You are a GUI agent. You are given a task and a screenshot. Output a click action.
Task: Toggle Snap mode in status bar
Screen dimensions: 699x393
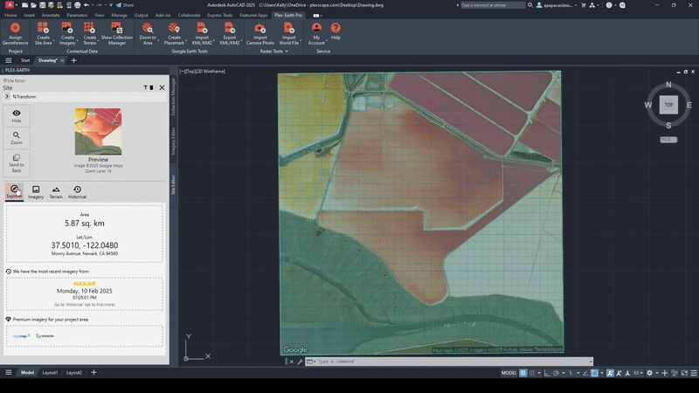click(532, 373)
